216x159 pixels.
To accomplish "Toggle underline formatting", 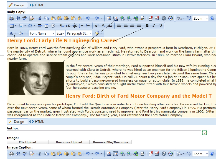I will (161, 26).
